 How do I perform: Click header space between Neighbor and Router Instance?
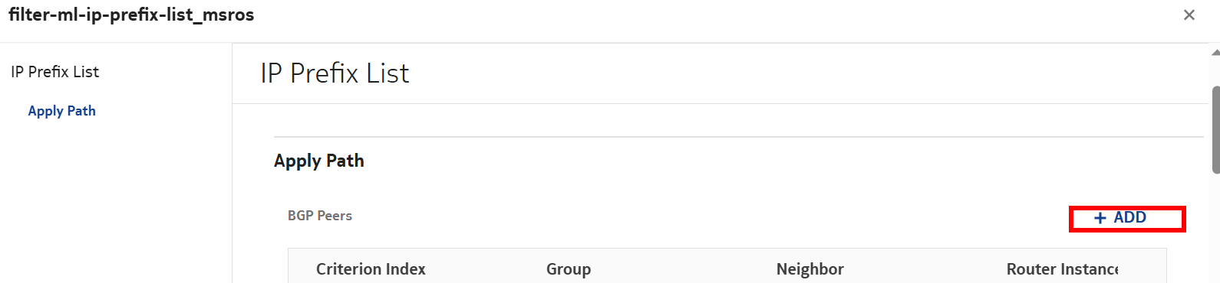(925, 269)
